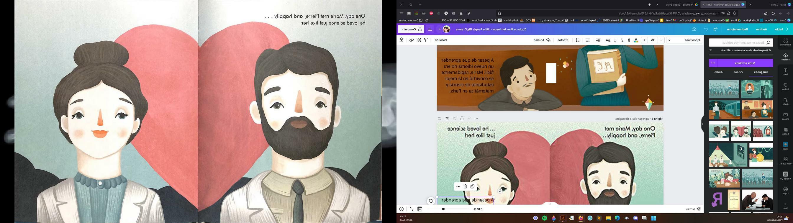The height and width of the screenshot is (223, 793).
Task: Add a link with the chain icon
Action: [411, 40]
